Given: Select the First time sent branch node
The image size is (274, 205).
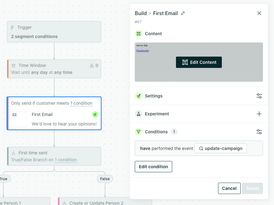Looking at the screenshot, I should [54, 156].
